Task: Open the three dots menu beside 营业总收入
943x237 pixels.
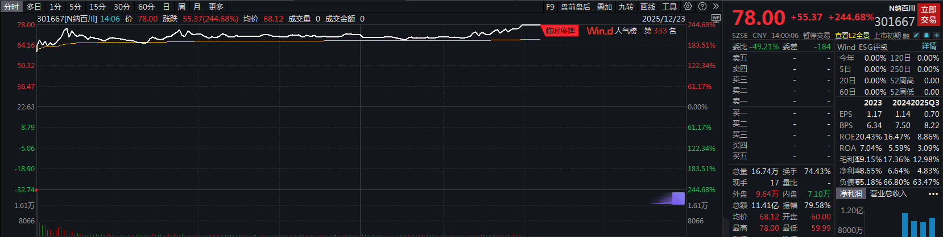Action: (x=933, y=194)
